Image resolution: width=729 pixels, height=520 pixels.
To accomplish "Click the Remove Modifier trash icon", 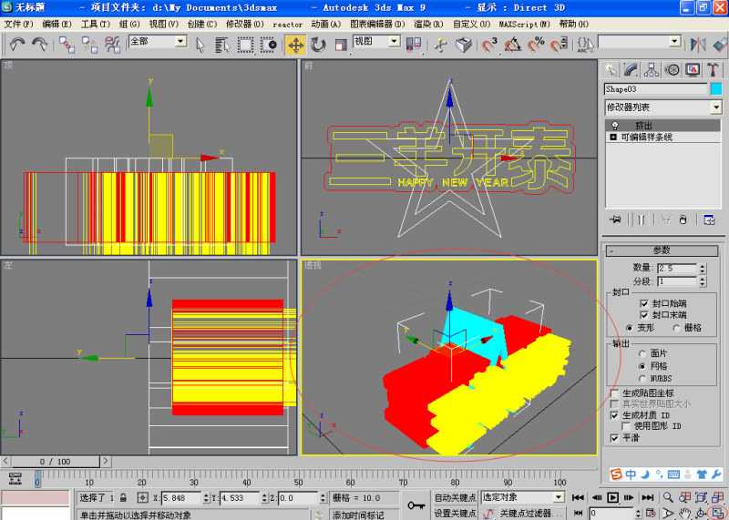I will [x=683, y=219].
